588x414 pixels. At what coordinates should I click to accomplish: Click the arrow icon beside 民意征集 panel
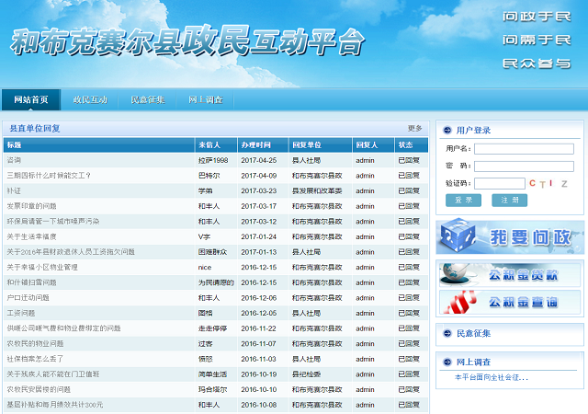tap(447, 333)
